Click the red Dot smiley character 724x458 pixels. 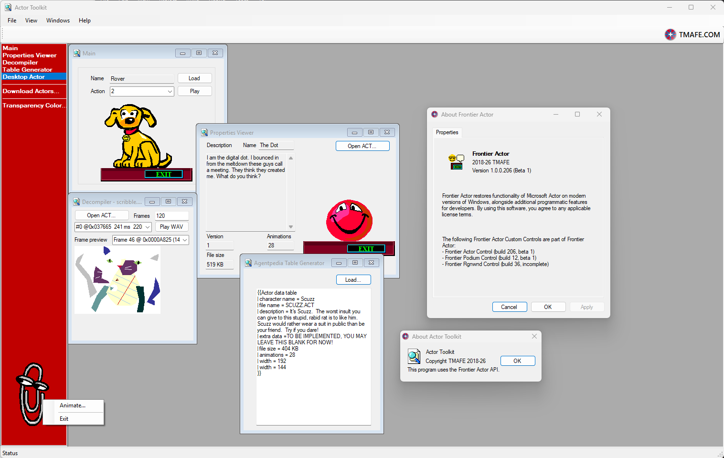[349, 220]
